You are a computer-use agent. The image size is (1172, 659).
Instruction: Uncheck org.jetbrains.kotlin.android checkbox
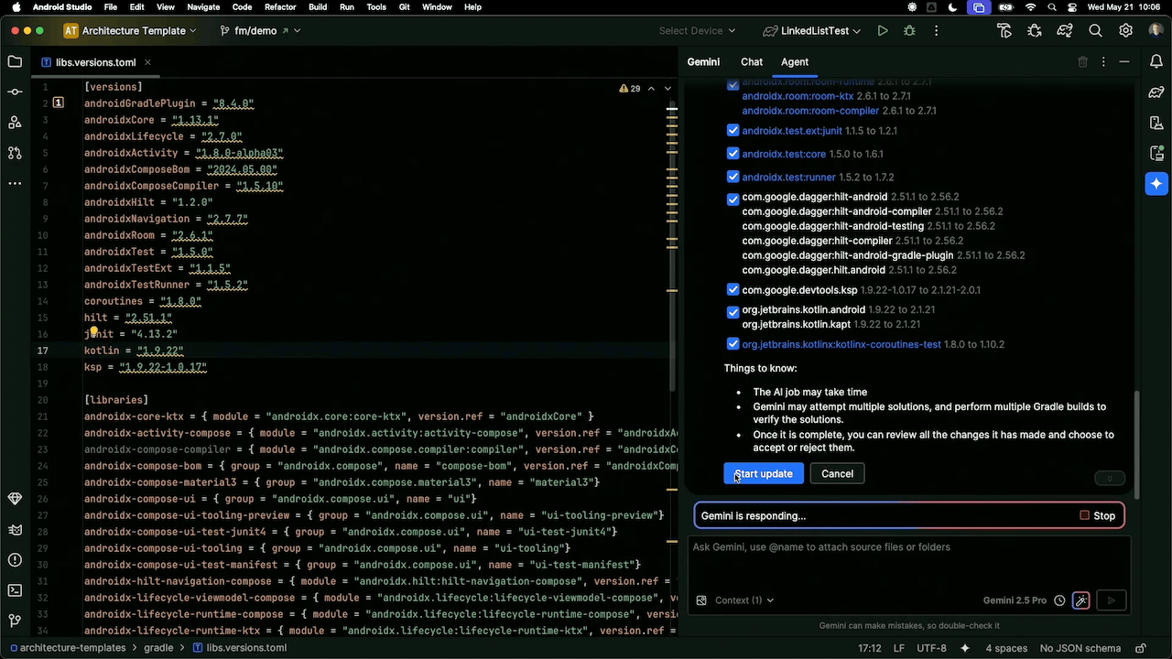[x=732, y=312]
